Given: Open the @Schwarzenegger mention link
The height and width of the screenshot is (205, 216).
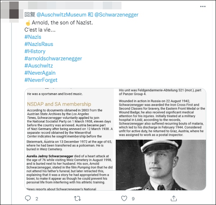Looking at the screenshot, I should click(116, 15).
